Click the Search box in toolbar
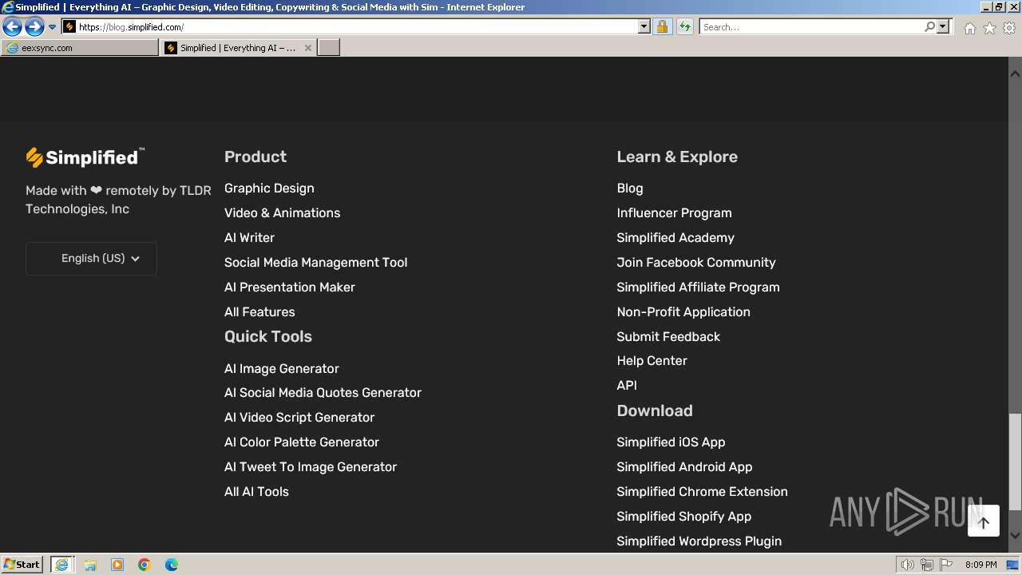This screenshot has height=575, width=1022. 811,27
